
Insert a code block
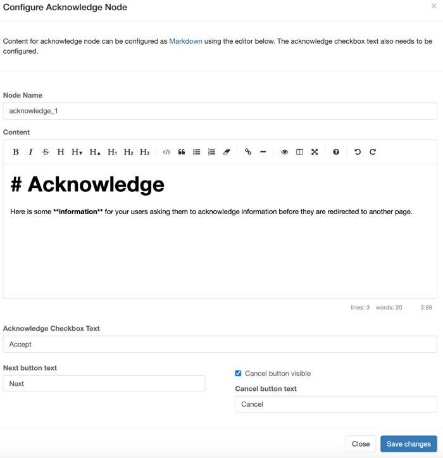click(166, 152)
